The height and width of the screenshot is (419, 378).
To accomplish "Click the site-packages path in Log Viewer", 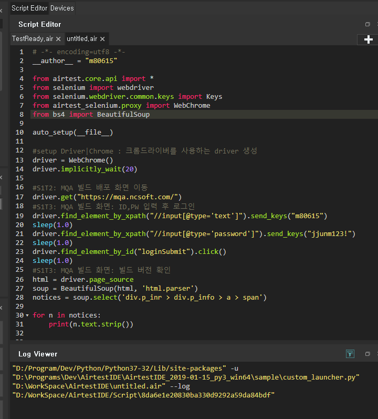I will point(119,368).
